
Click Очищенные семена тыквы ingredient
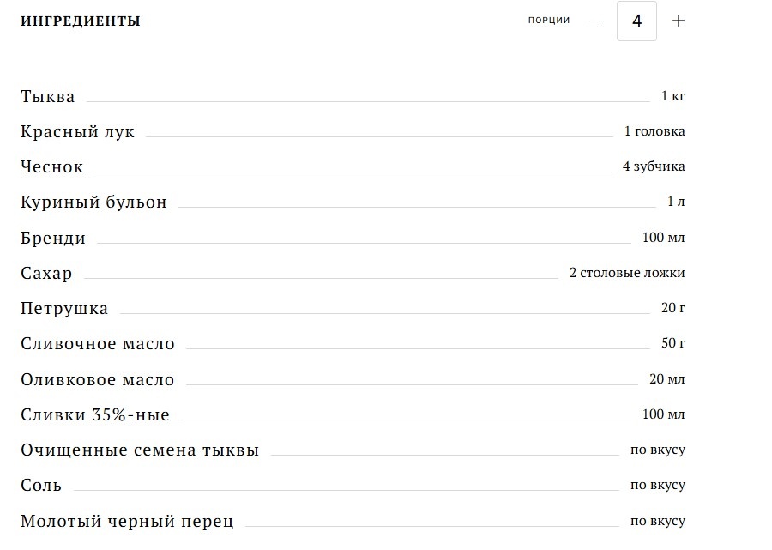[140, 450]
